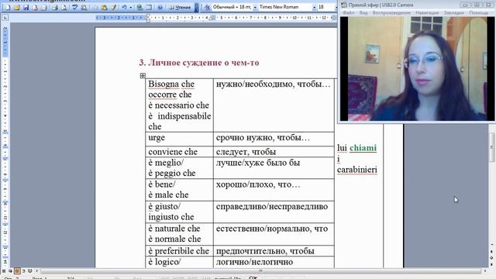Open Помощь menu in camera window
This screenshot has width=496, height=279.
(479, 13)
